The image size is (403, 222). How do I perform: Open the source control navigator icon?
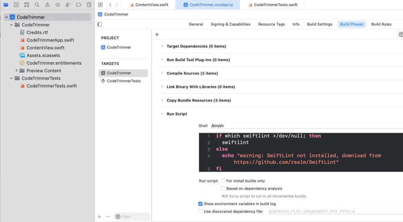[16, 5]
